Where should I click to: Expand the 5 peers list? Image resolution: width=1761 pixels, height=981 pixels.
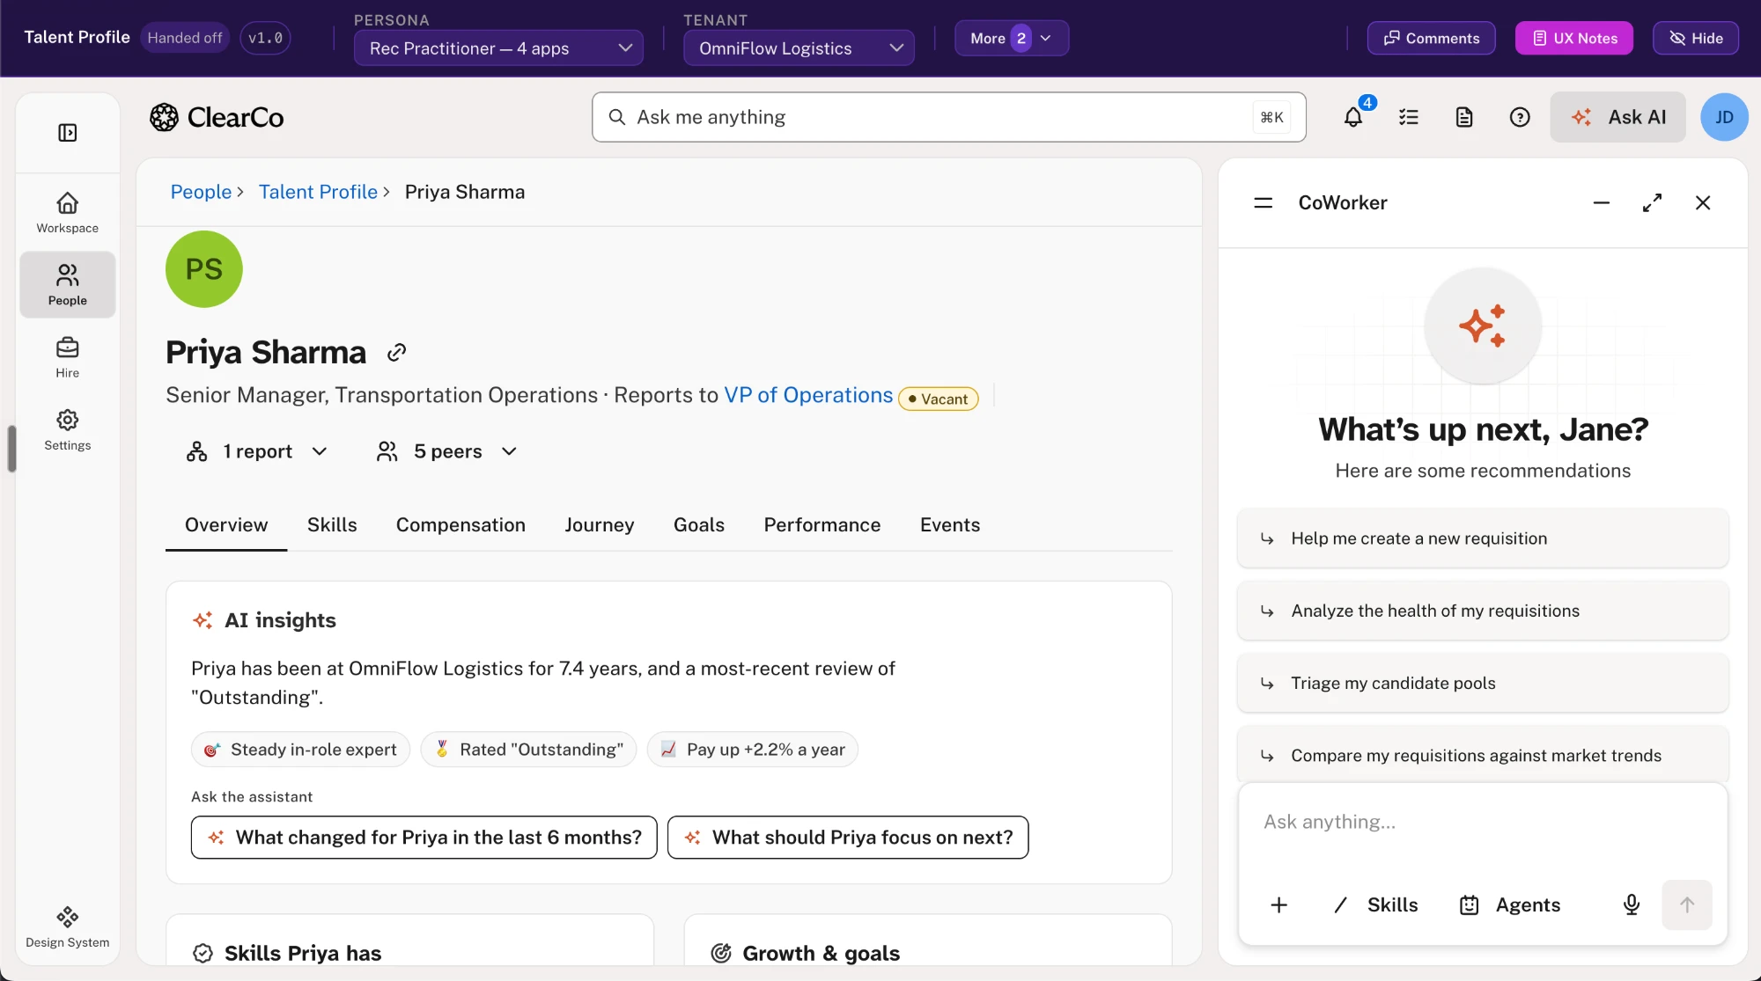click(447, 451)
